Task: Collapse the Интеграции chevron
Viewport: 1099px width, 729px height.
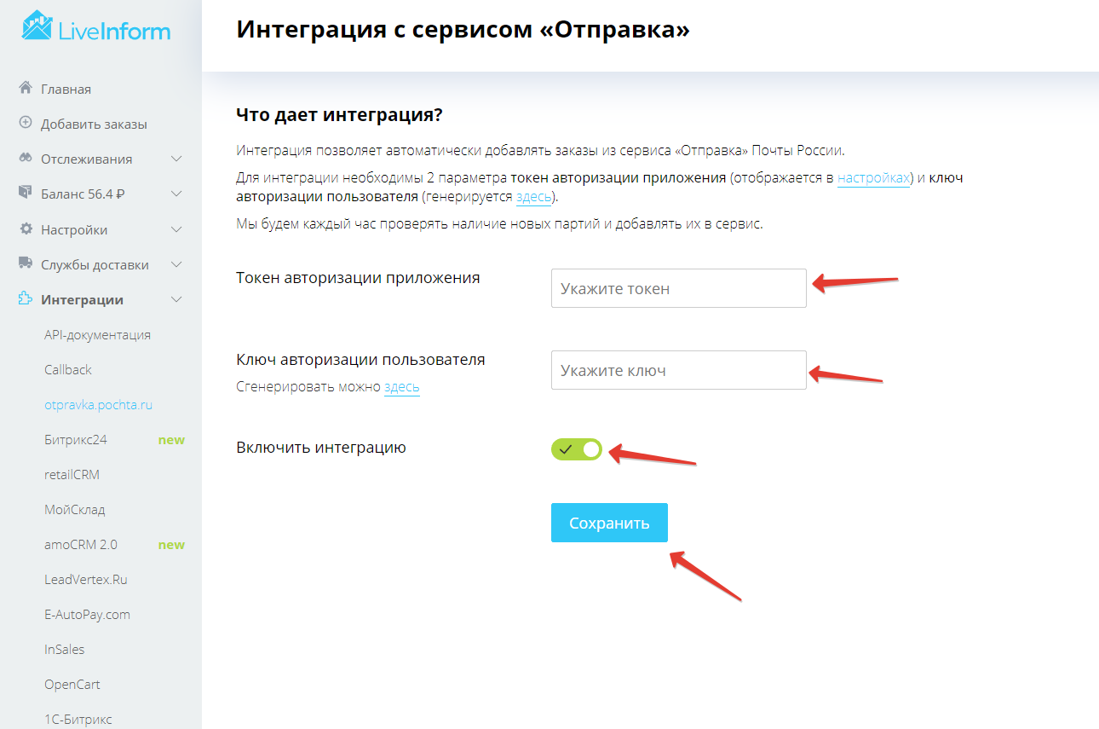Action: click(176, 299)
